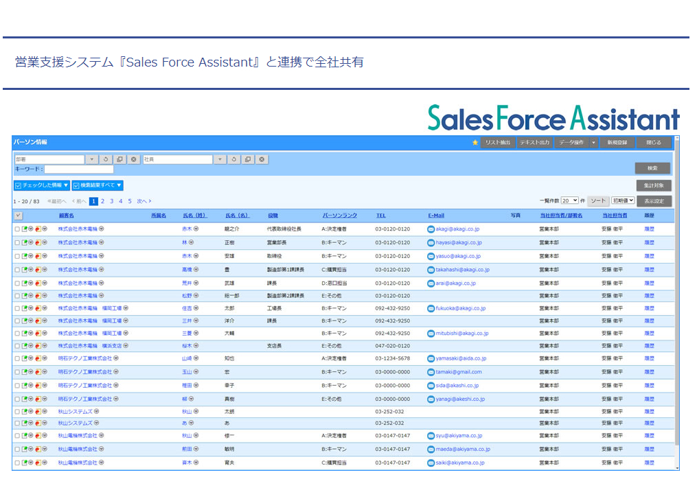The height and width of the screenshot is (488, 697).
Task: Click the 表示設定 button
Action: pos(654,201)
